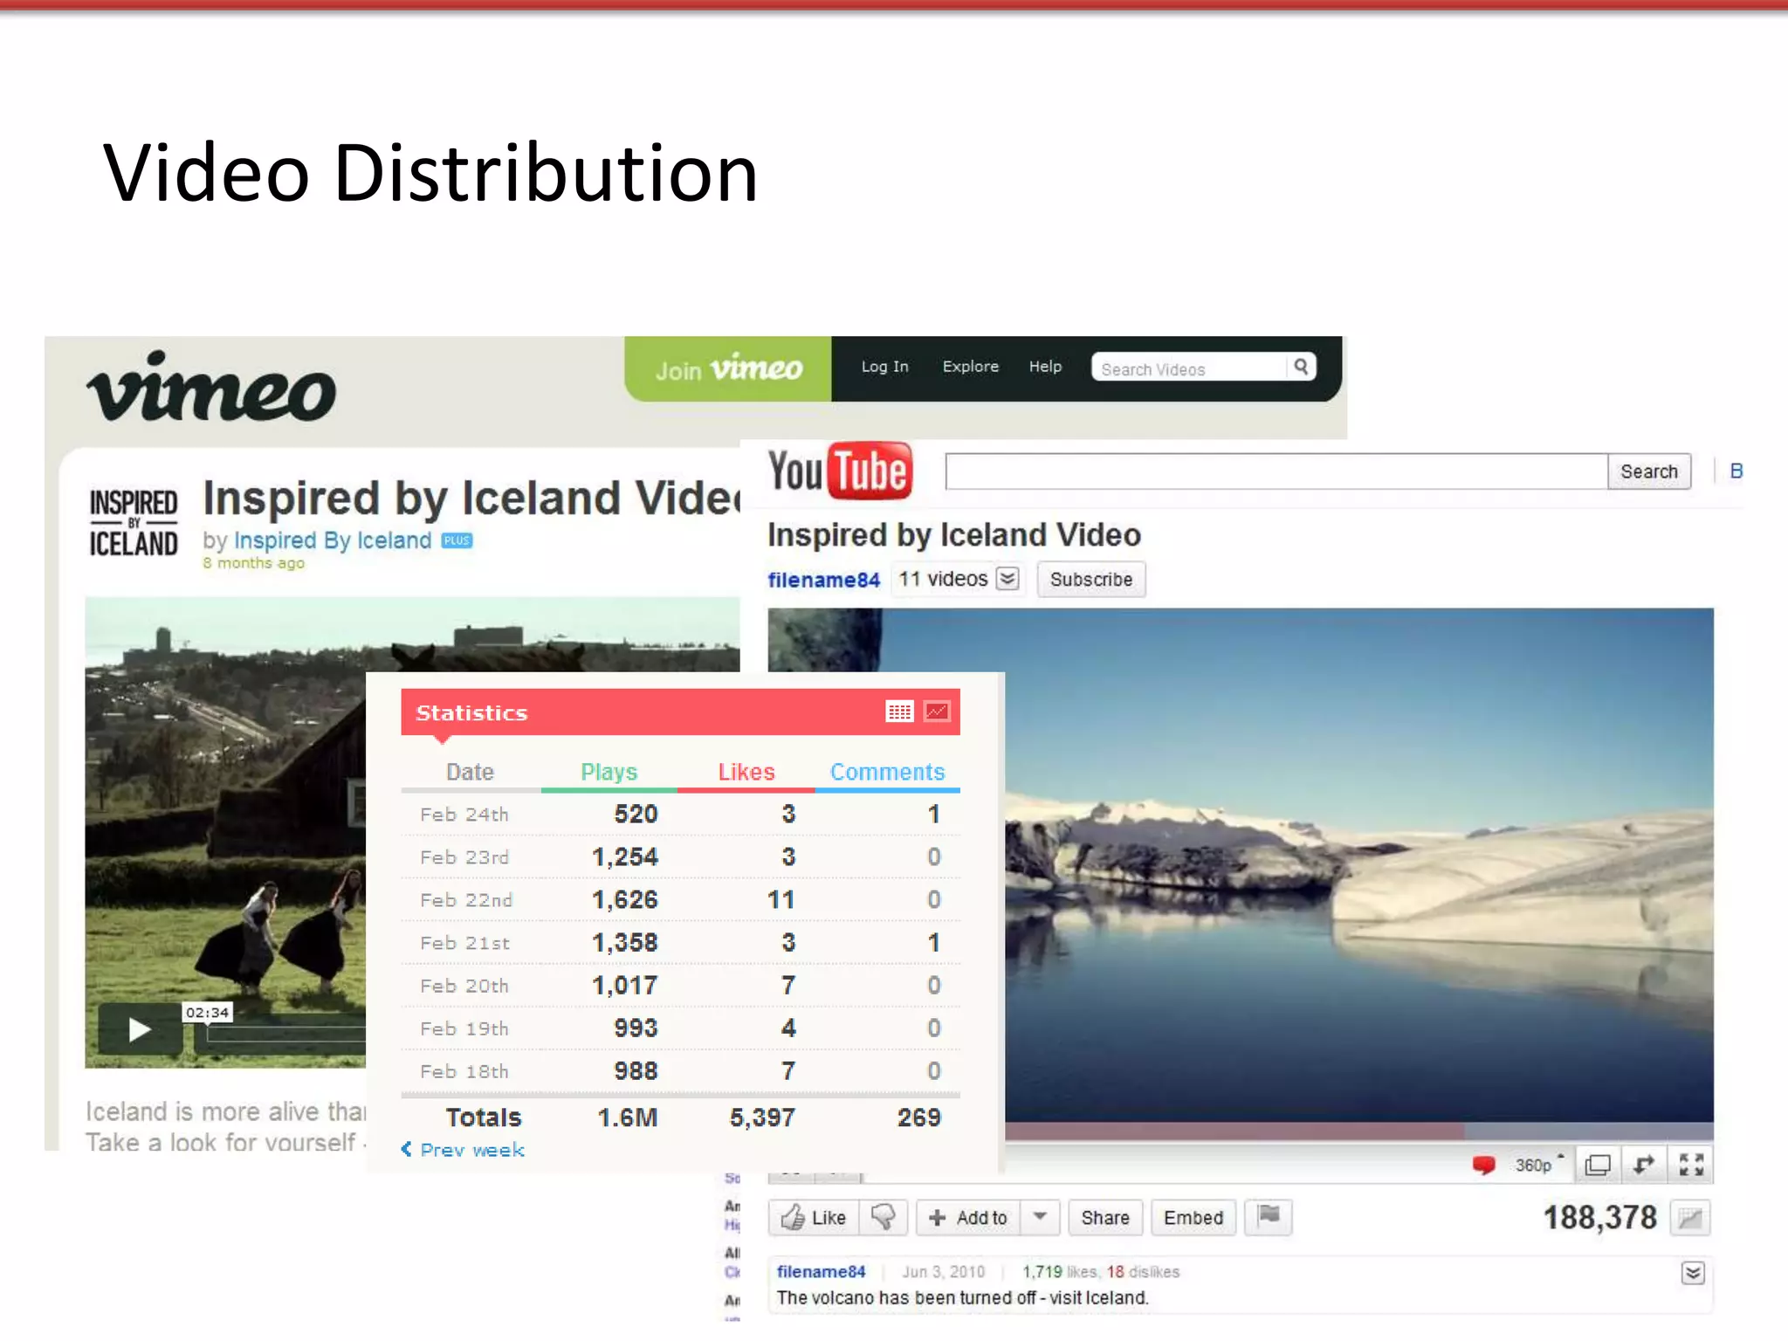Select Feb 18th plays value 988
Image resolution: width=1788 pixels, height=1341 pixels.
click(636, 1070)
